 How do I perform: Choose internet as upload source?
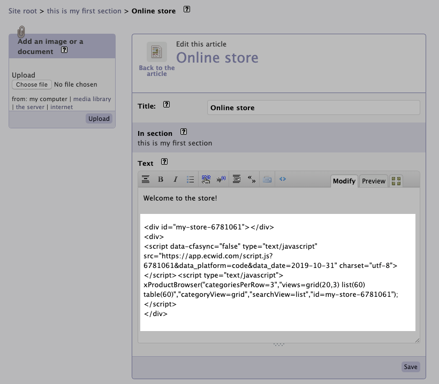[62, 107]
